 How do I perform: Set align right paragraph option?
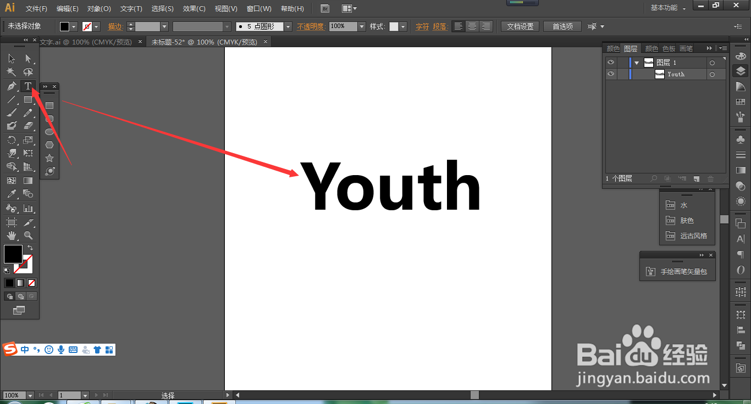point(485,26)
